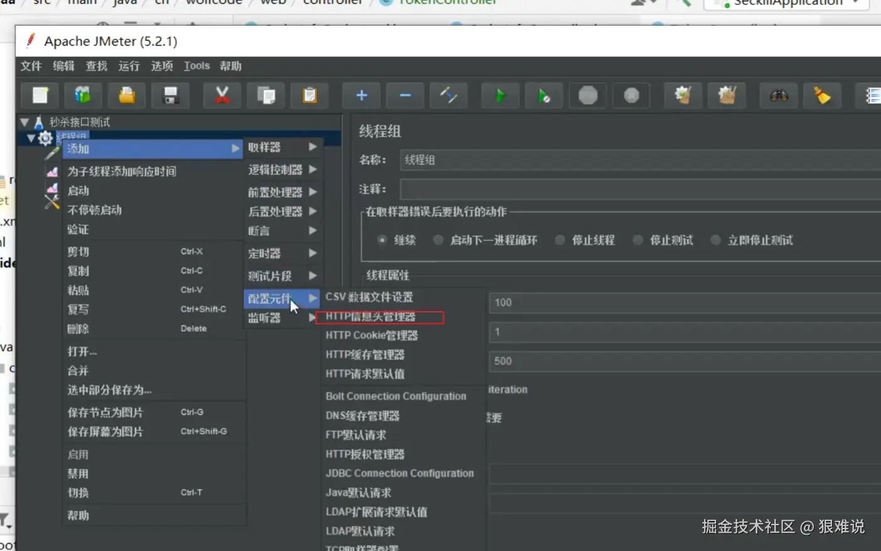Click the Clear all results icon
881x551 pixels.
coord(727,95)
